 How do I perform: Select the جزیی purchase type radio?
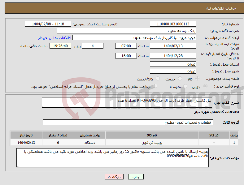click(x=205, y=86)
